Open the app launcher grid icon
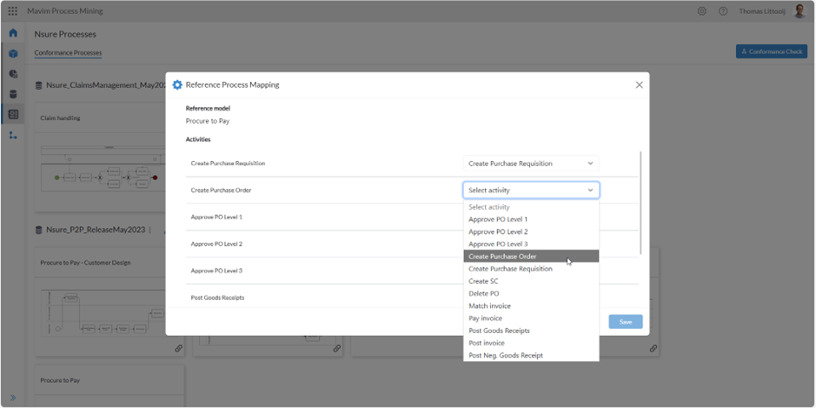Image resolution: width=816 pixels, height=408 pixels. (x=12, y=11)
